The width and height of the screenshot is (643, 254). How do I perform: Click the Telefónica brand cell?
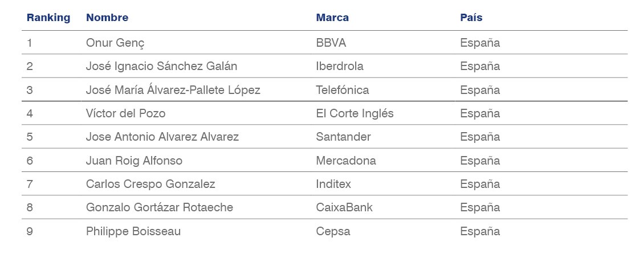click(x=343, y=90)
